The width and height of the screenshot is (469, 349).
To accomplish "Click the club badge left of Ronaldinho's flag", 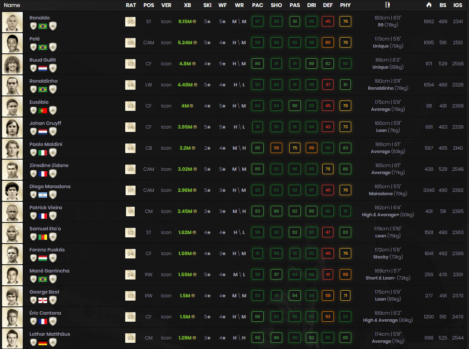I will pyautogui.click(x=33, y=89).
